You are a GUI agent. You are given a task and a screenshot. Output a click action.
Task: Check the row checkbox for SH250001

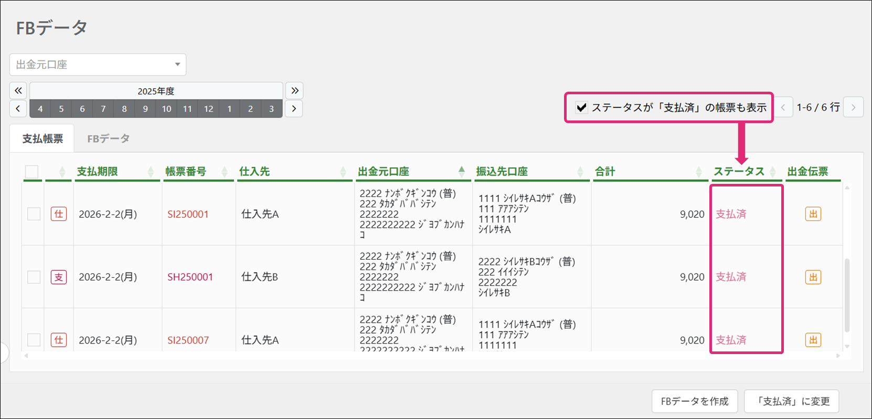[34, 277]
